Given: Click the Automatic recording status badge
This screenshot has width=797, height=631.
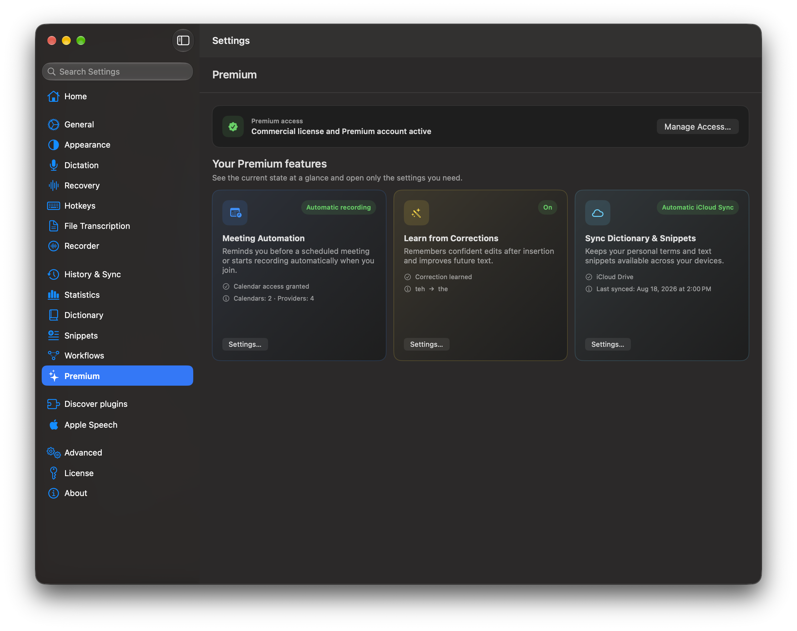Looking at the screenshot, I should [339, 207].
